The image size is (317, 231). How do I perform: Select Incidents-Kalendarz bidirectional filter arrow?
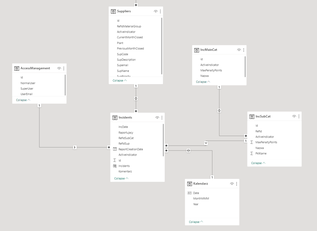[x=188, y=151]
